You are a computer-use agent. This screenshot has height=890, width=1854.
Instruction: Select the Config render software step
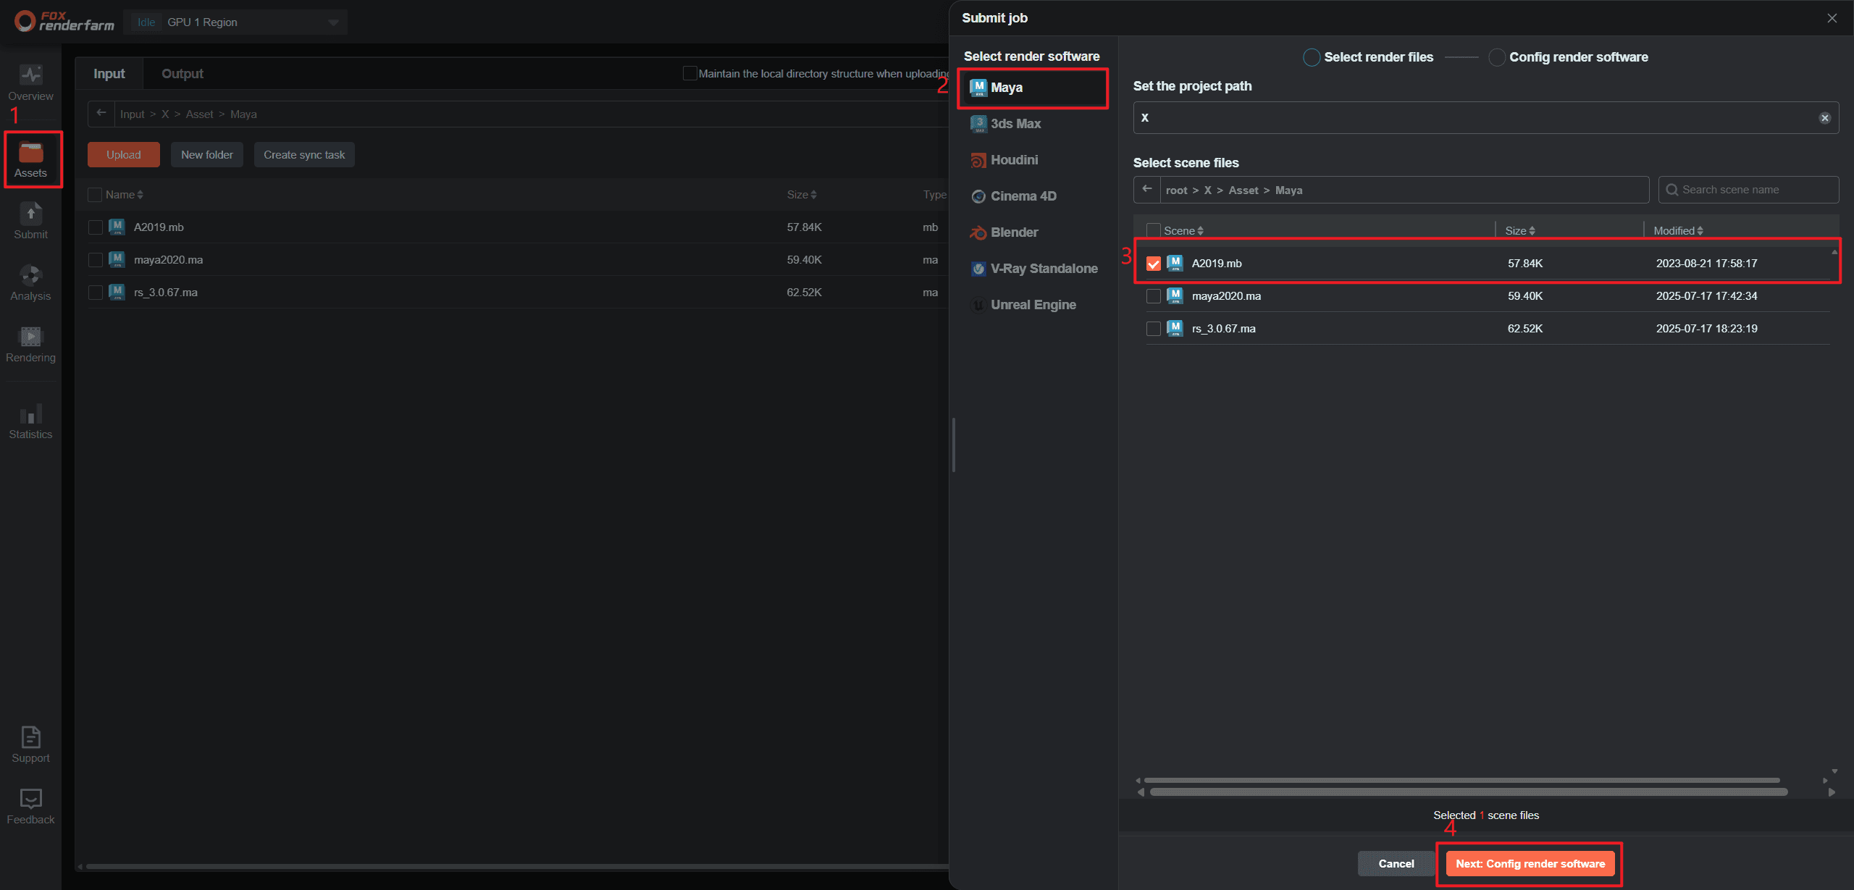click(x=1568, y=57)
